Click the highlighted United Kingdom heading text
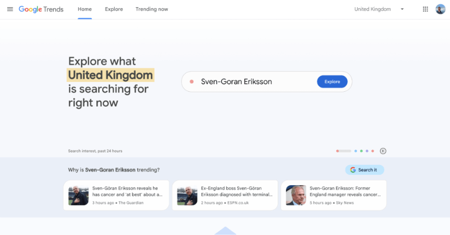Viewport: 450px width, 235px height. (110, 75)
